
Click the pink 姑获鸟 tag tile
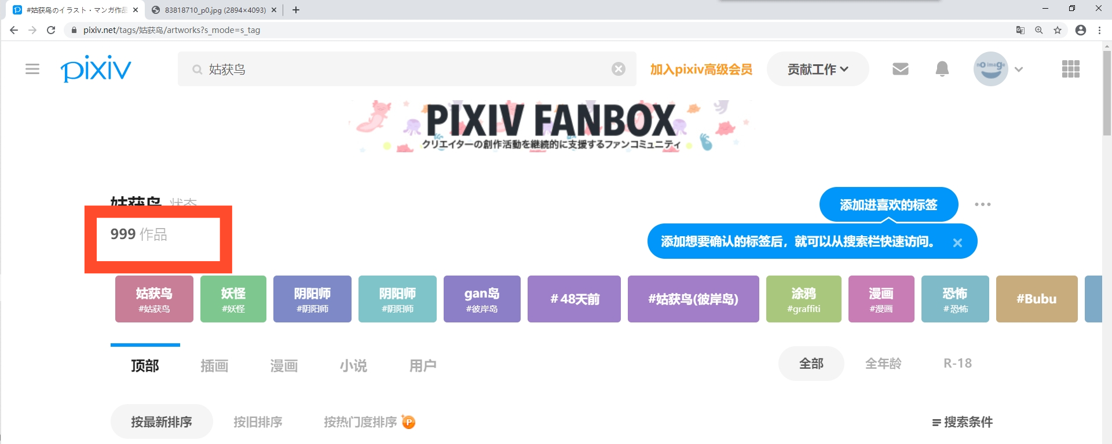point(154,299)
